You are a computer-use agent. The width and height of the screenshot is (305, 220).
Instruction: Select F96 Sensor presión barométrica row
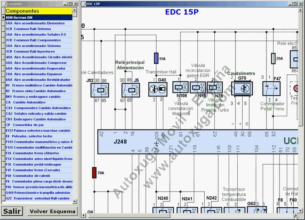[39, 187]
